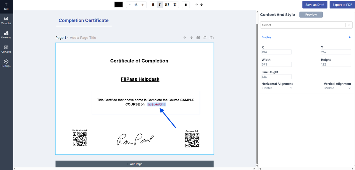Send element backward with toolbar down arrow
The height and width of the screenshot is (170, 355).
pyautogui.click(x=201, y=5)
